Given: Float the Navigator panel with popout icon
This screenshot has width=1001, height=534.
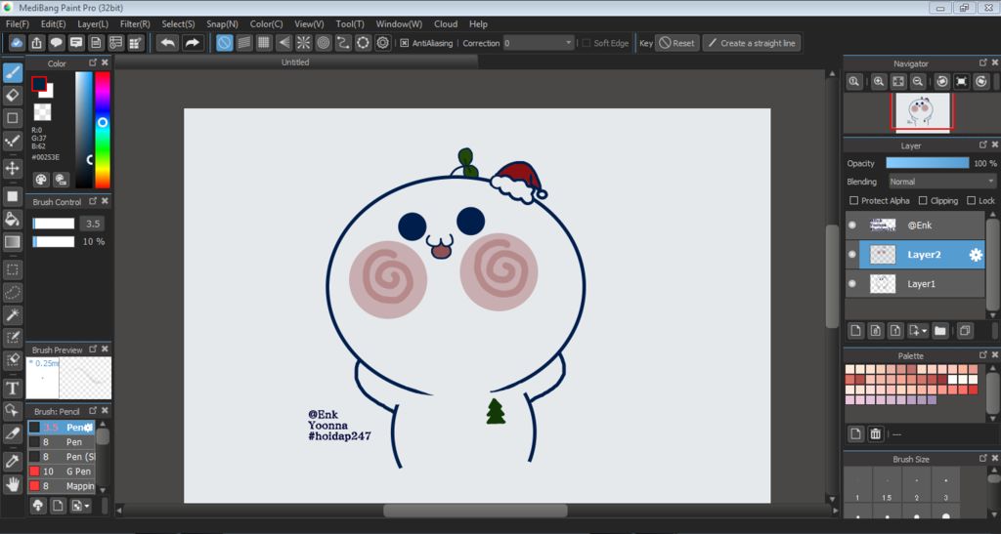Looking at the screenshot, I should point(983,62).
